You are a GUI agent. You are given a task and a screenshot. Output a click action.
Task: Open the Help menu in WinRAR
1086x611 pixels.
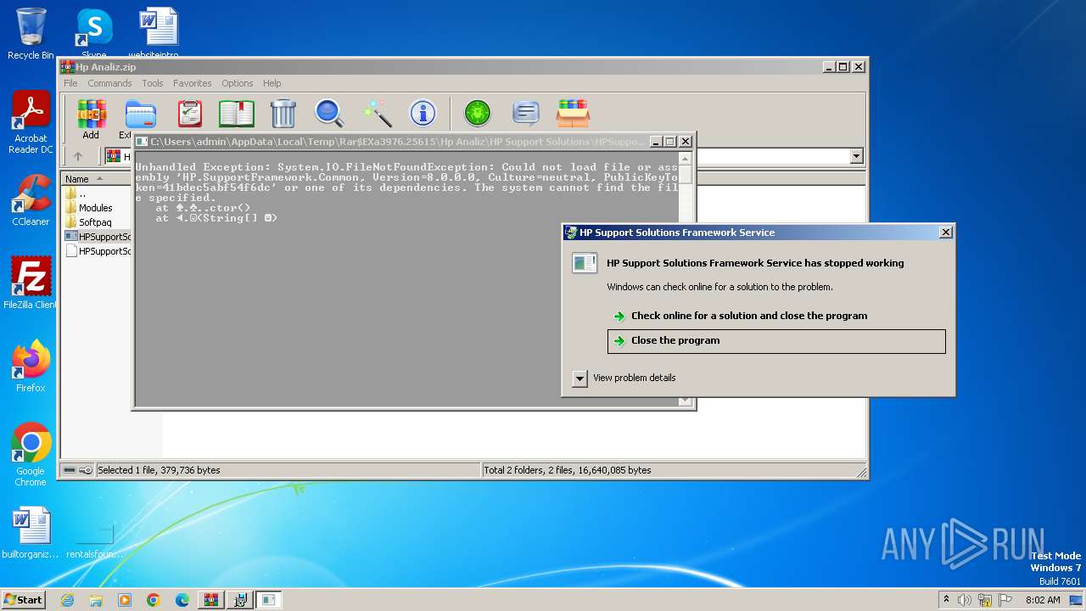point(271,83)
